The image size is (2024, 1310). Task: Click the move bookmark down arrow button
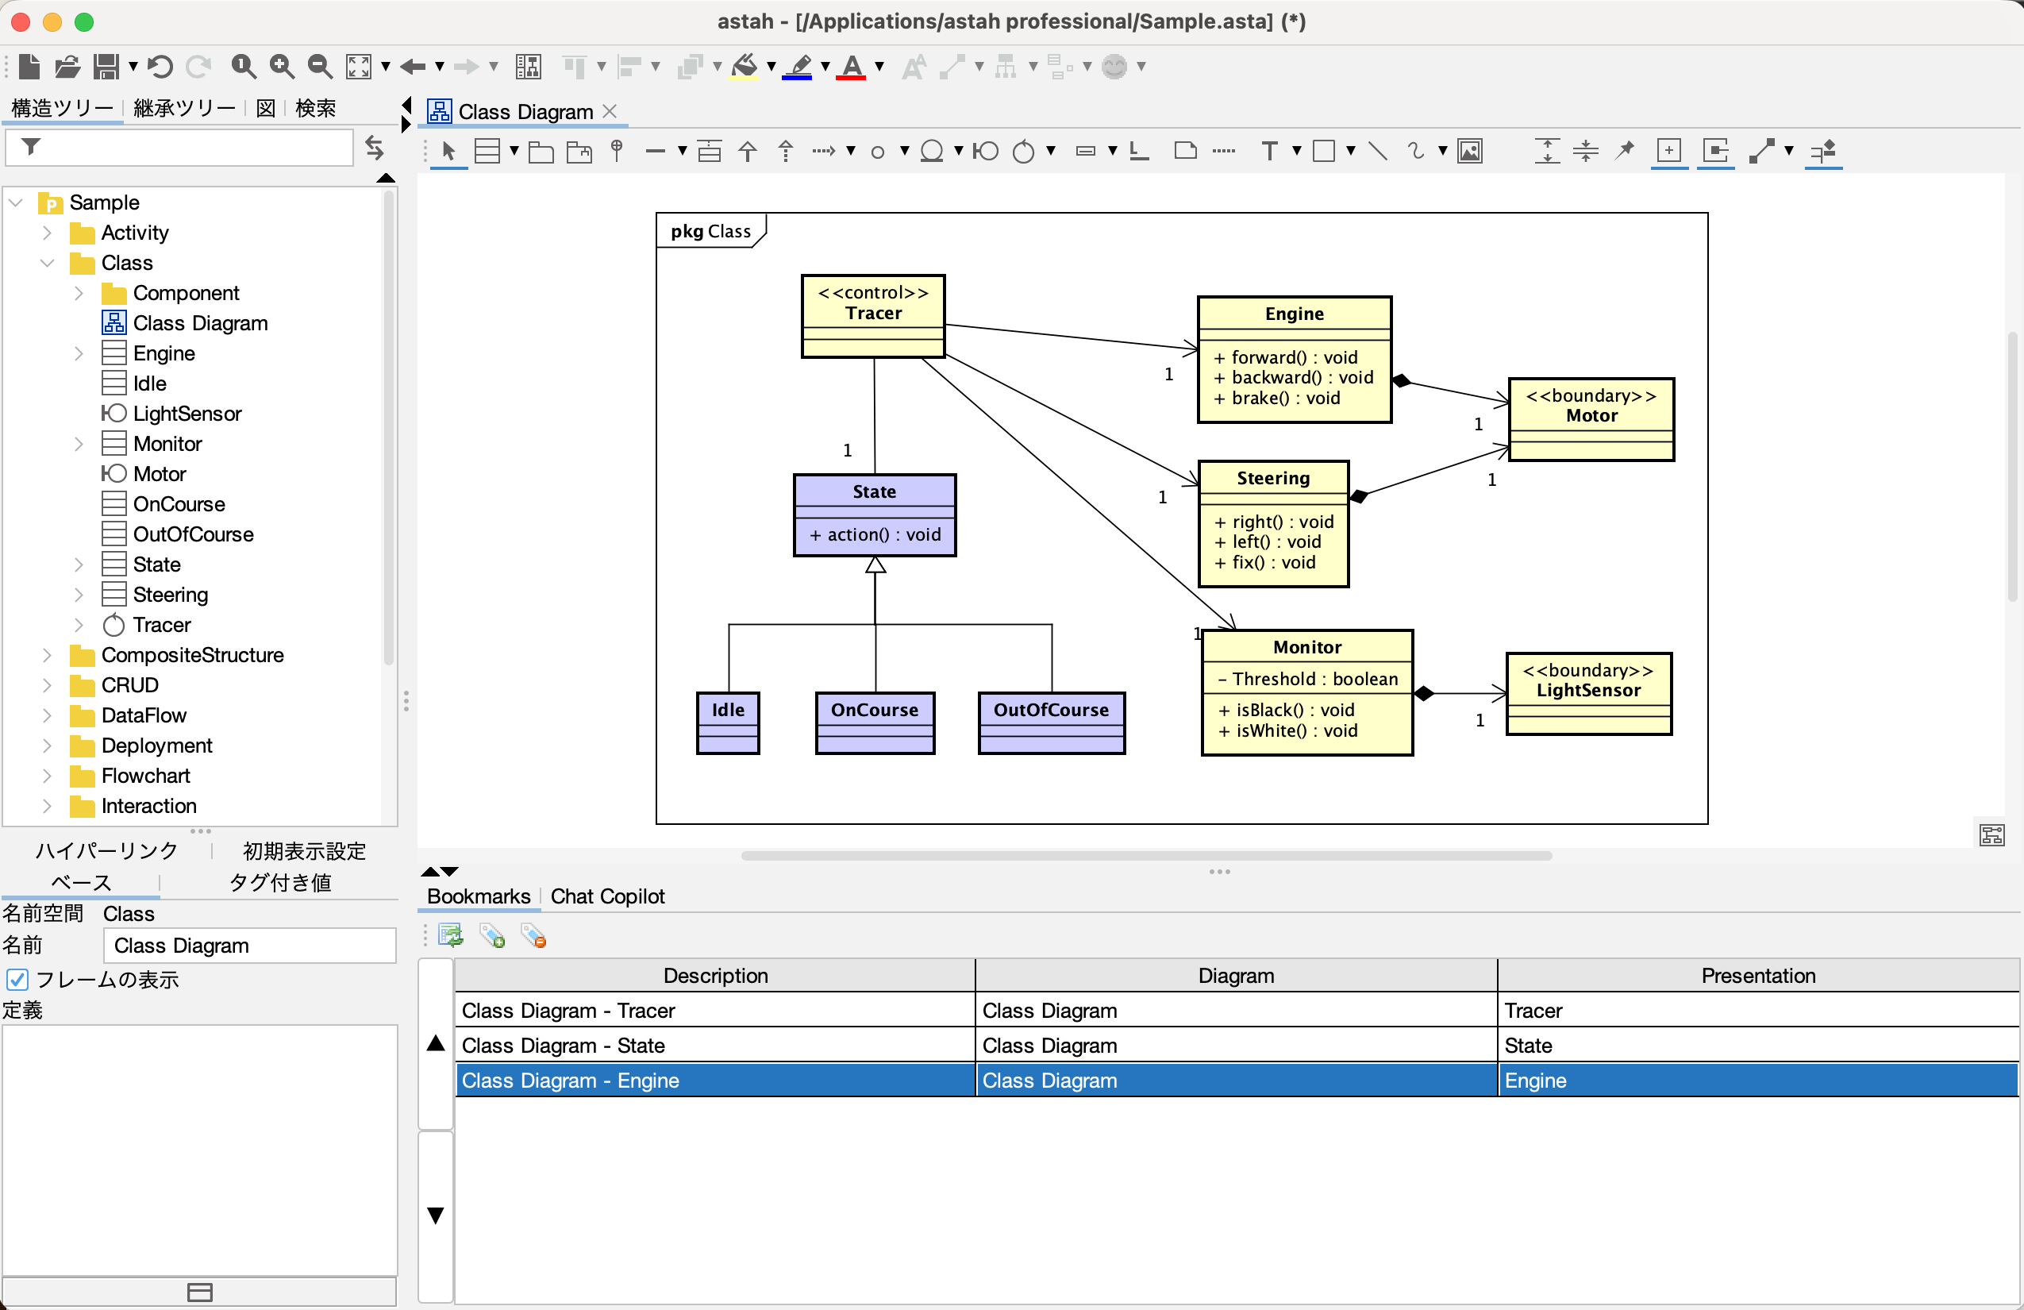point(436,1216)
